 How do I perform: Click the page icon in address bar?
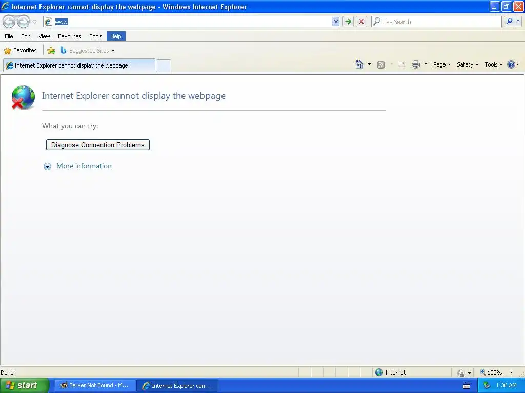coord(49,21)
